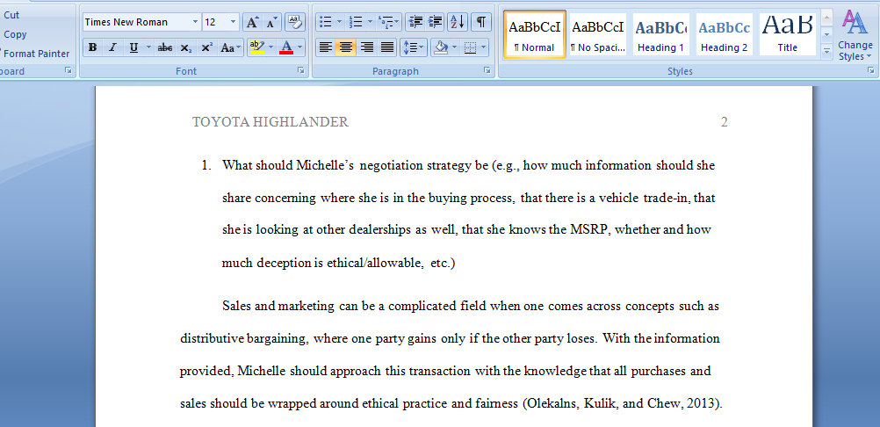Open the Clipboard pane launcher
Screen dimensions: 880x427
click(69, 70)
